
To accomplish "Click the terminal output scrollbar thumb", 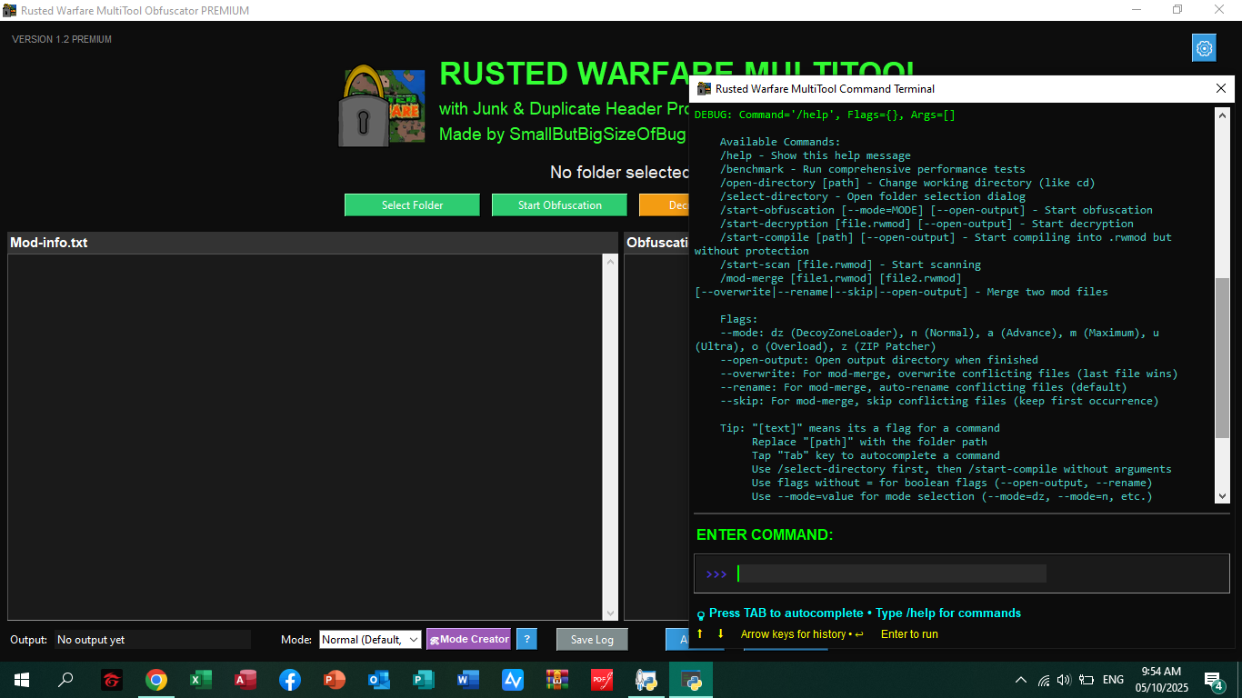I will 1222,356.
